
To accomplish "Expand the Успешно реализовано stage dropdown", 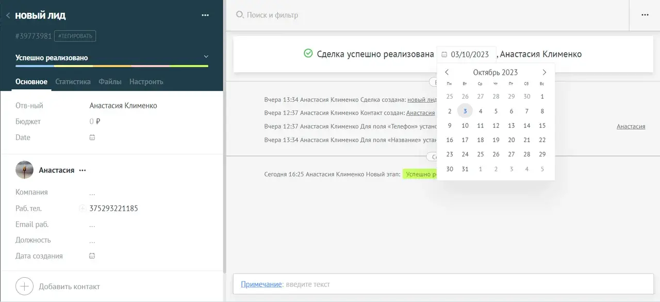I will click(206, 57).
